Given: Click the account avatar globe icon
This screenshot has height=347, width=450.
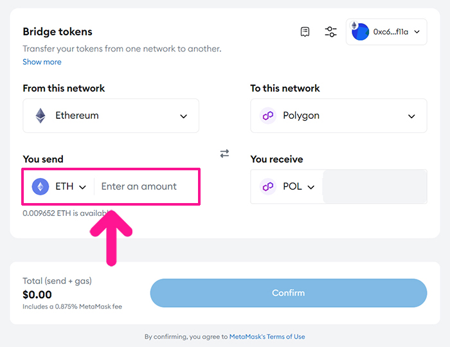Looking at the screenshot, I should coord(360,32).
